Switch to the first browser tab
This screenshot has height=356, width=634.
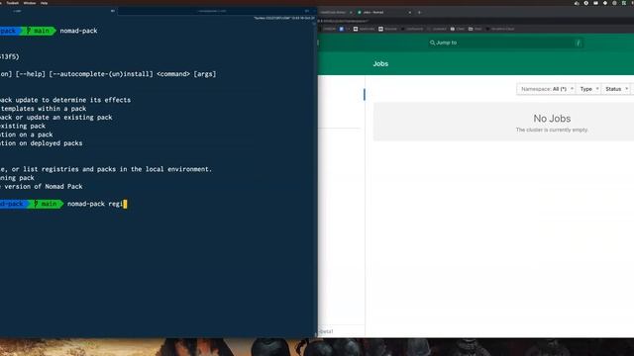tap(335, 13)
